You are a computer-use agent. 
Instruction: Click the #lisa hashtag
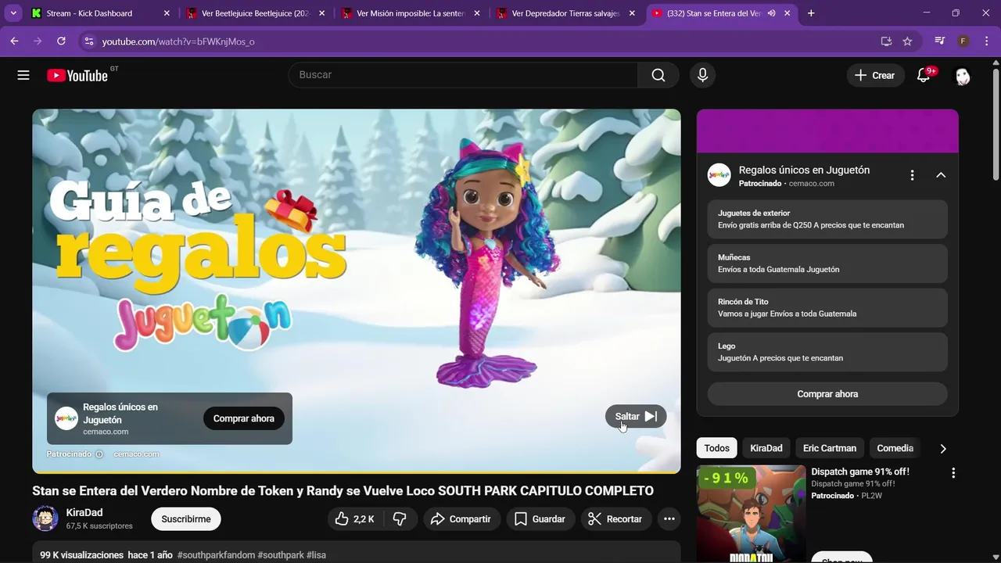tap(316, 555)
